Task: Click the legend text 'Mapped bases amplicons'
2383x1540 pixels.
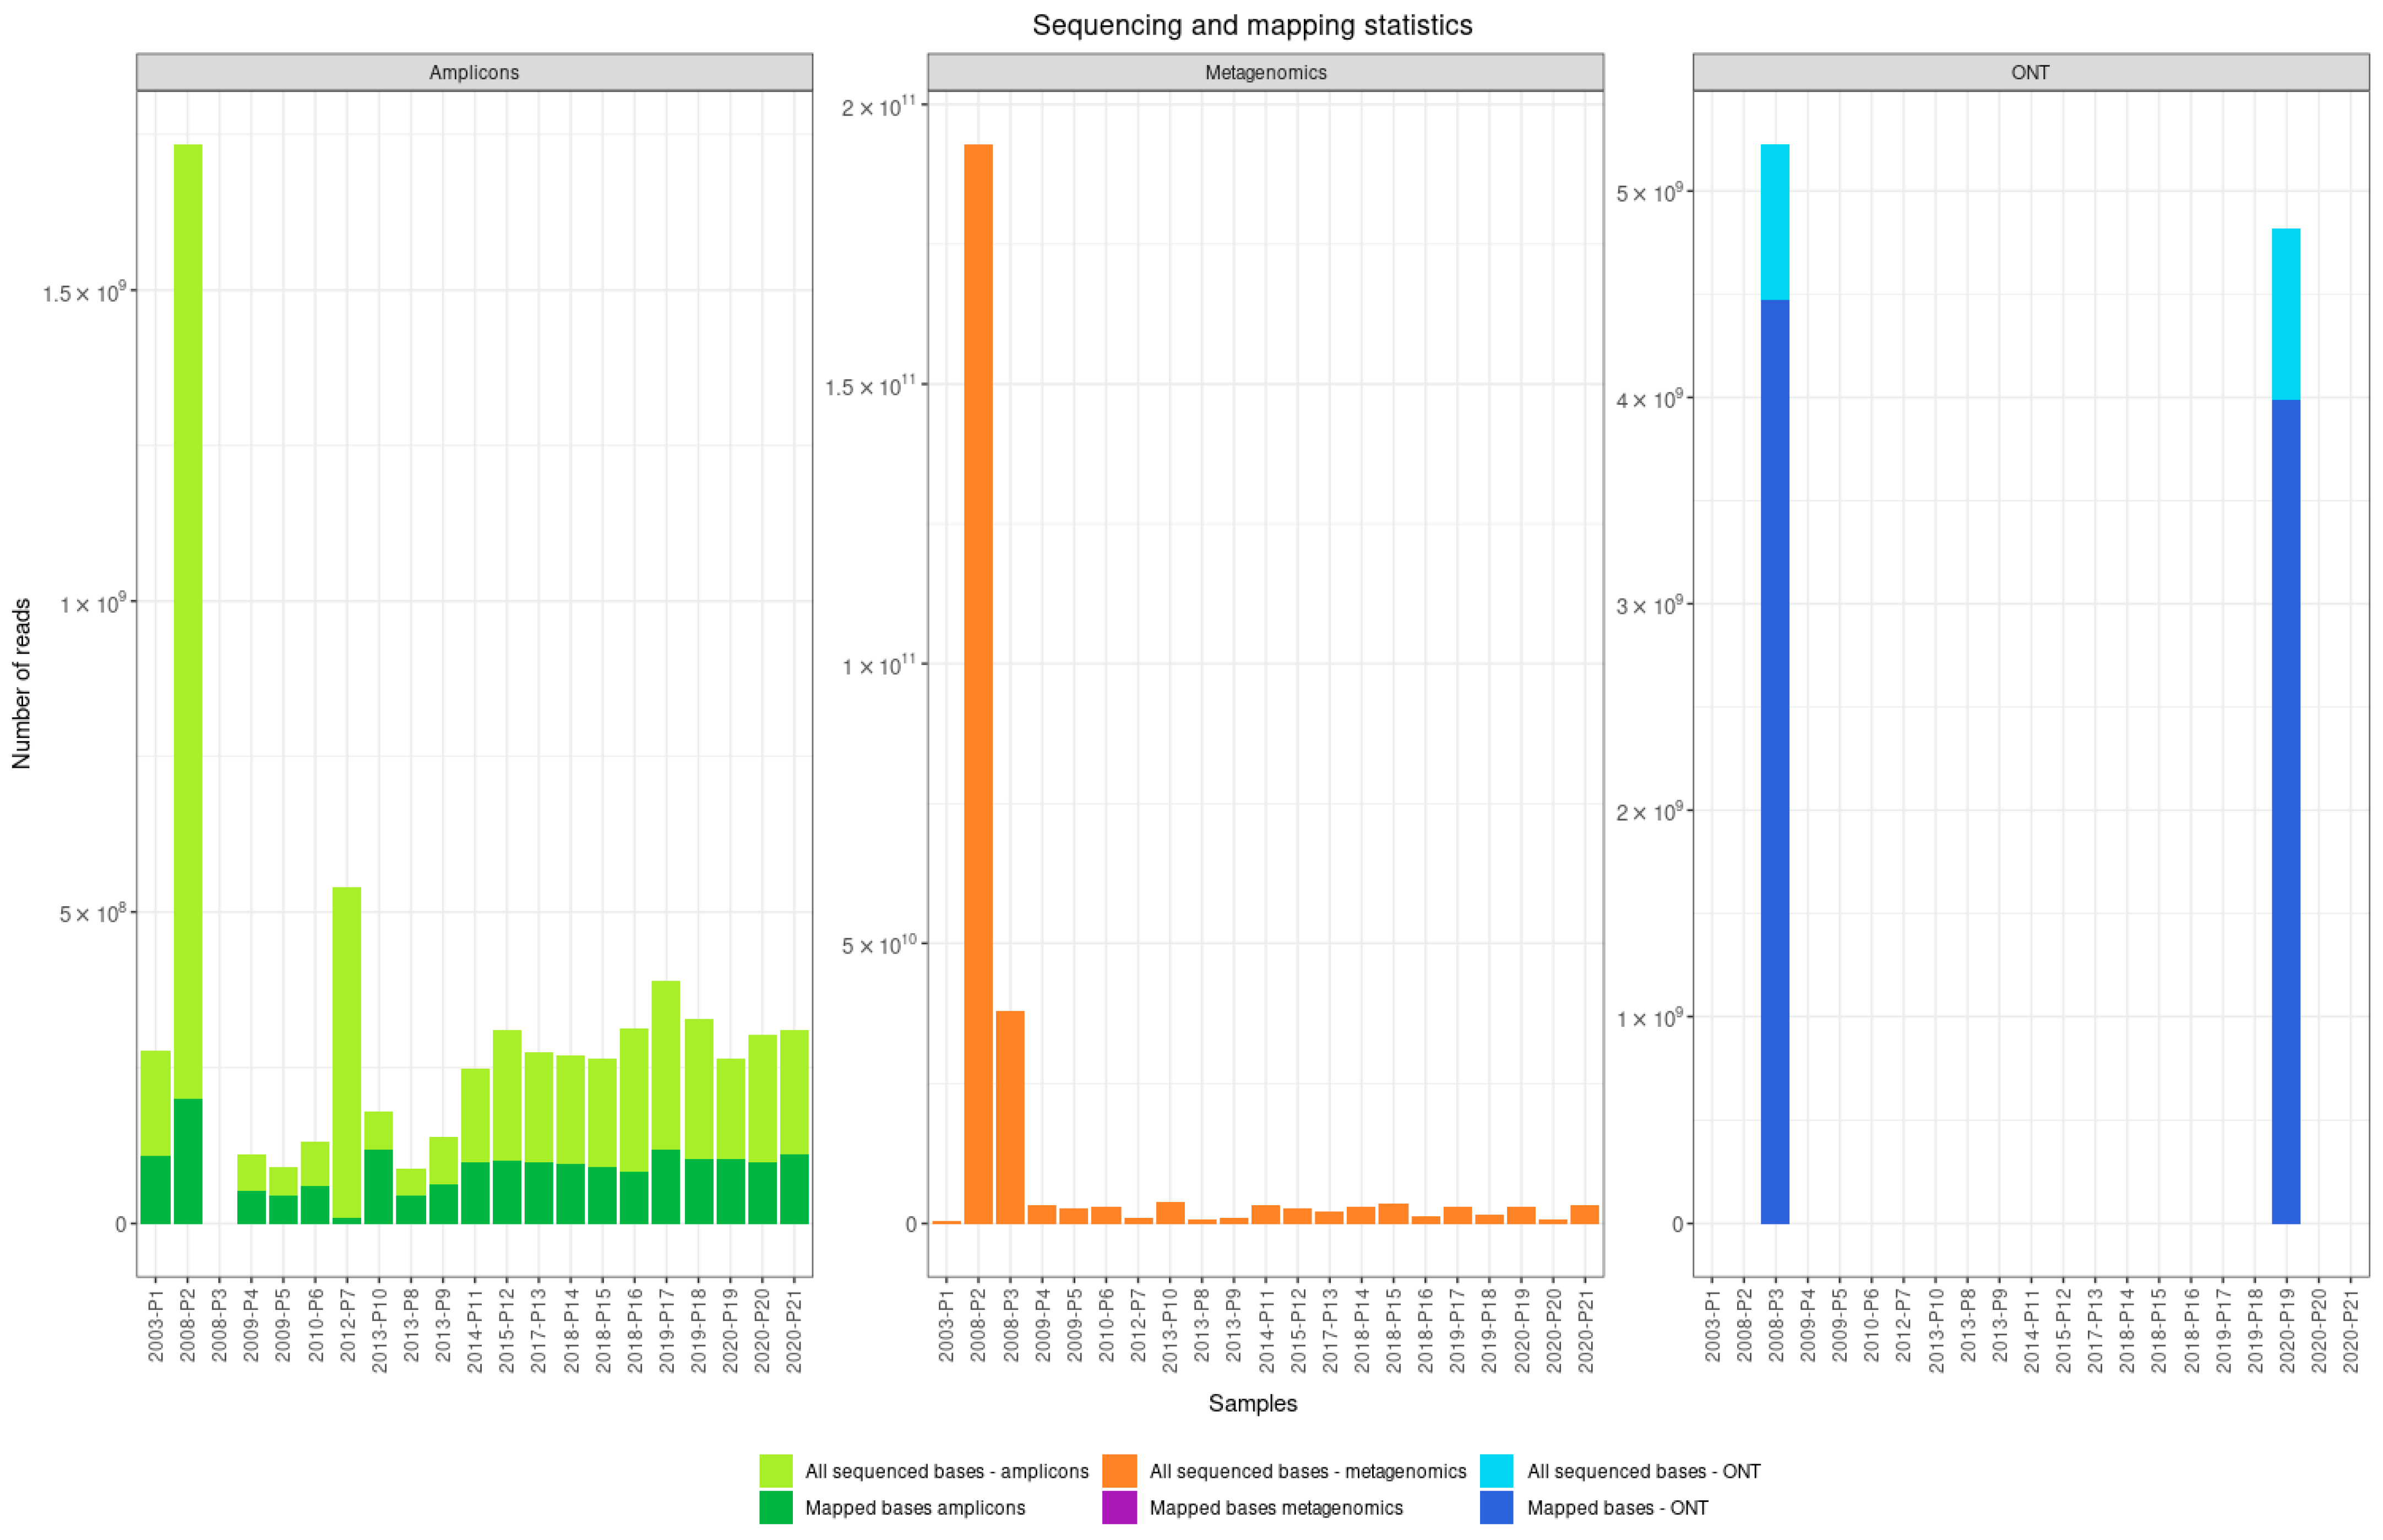Action: point(915,1508)
